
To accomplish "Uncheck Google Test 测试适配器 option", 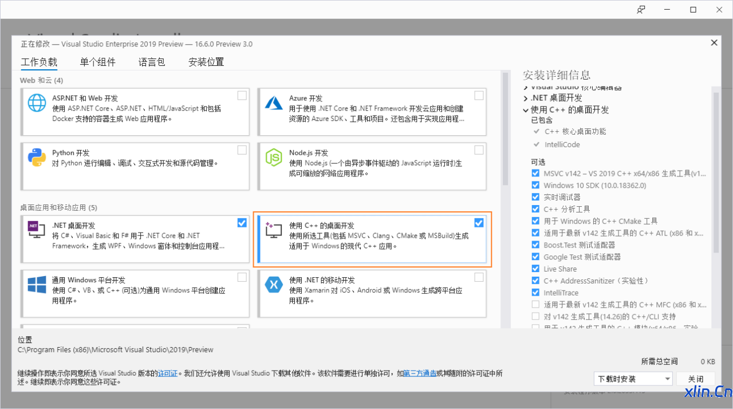I will tap(535, 257).
